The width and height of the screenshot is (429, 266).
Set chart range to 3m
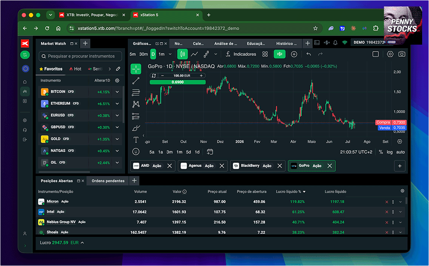coord(169,152)
